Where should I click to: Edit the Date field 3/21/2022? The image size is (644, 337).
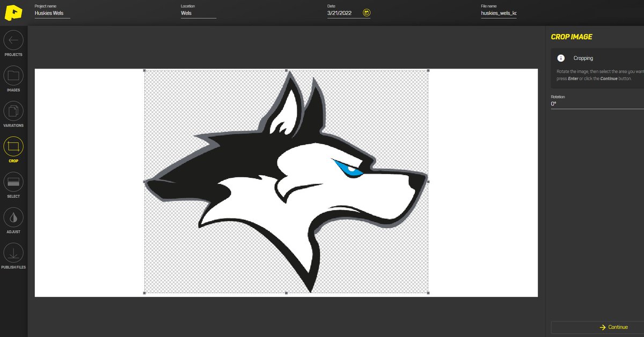coord(343,13)
